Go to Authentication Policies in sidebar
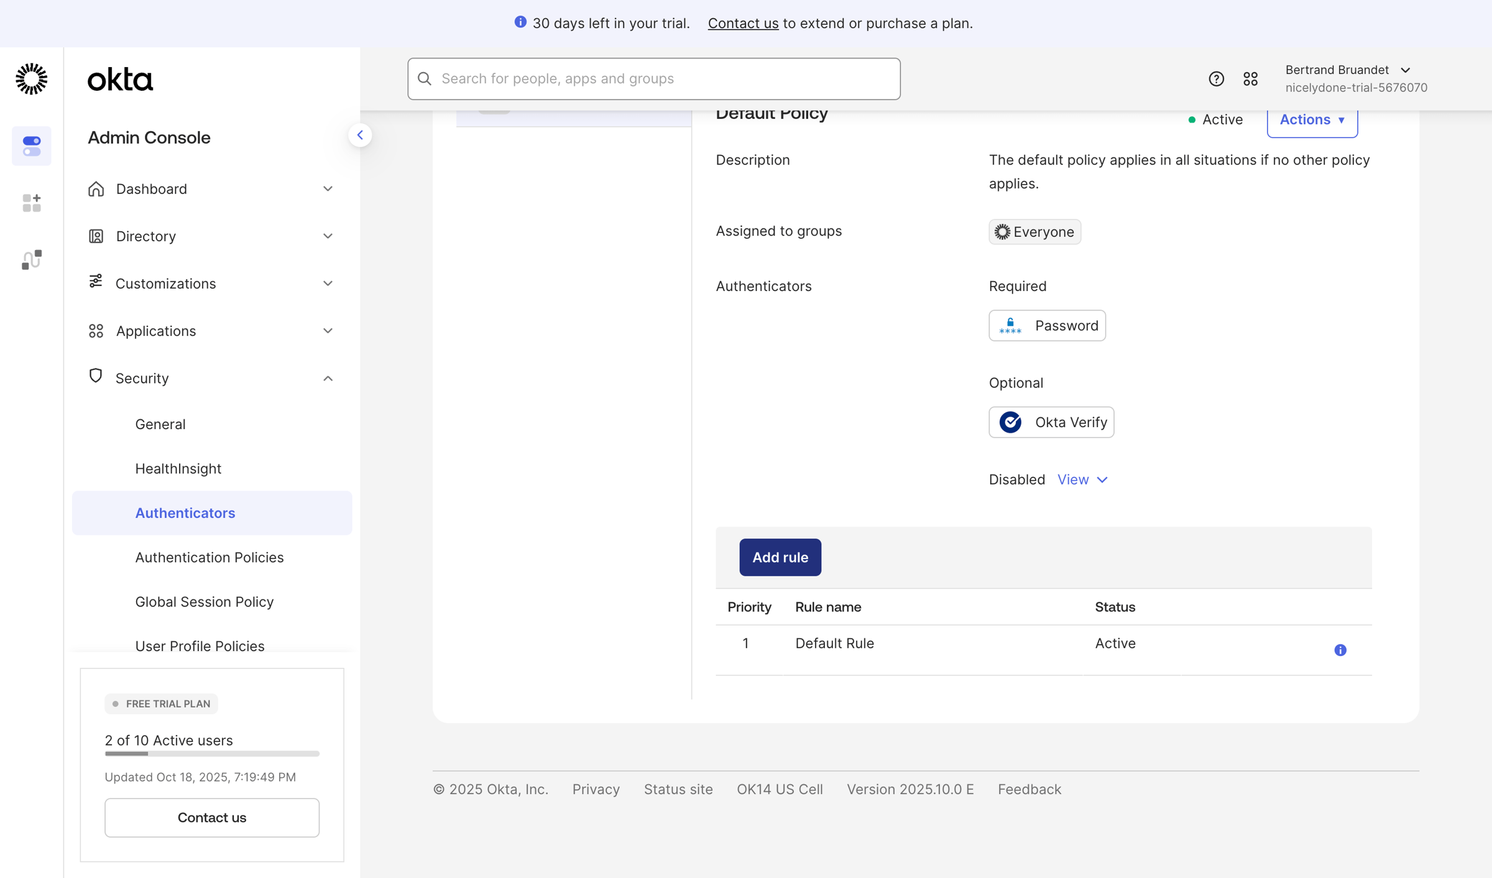This screenshot has height=878, width=1492. tap(210, 557)
